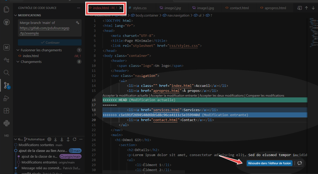Click the refresh icon in graph panel

click(x=75, y=139)
